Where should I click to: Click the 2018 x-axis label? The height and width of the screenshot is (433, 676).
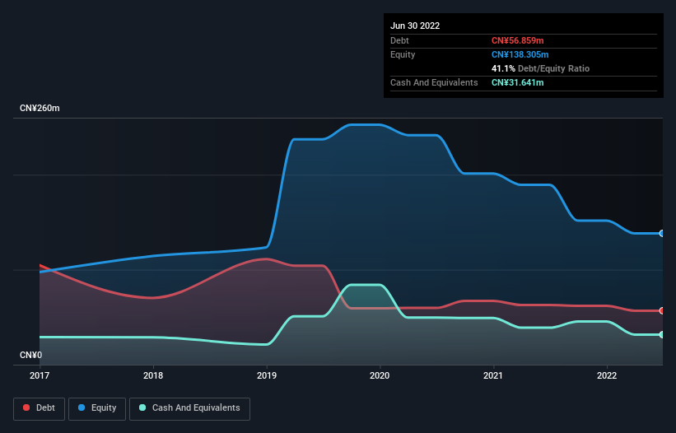pos(153,375)
